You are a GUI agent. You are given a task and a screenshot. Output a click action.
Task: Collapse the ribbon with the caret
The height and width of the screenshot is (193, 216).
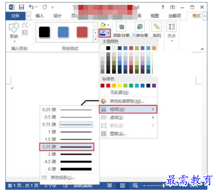(202, 49)
